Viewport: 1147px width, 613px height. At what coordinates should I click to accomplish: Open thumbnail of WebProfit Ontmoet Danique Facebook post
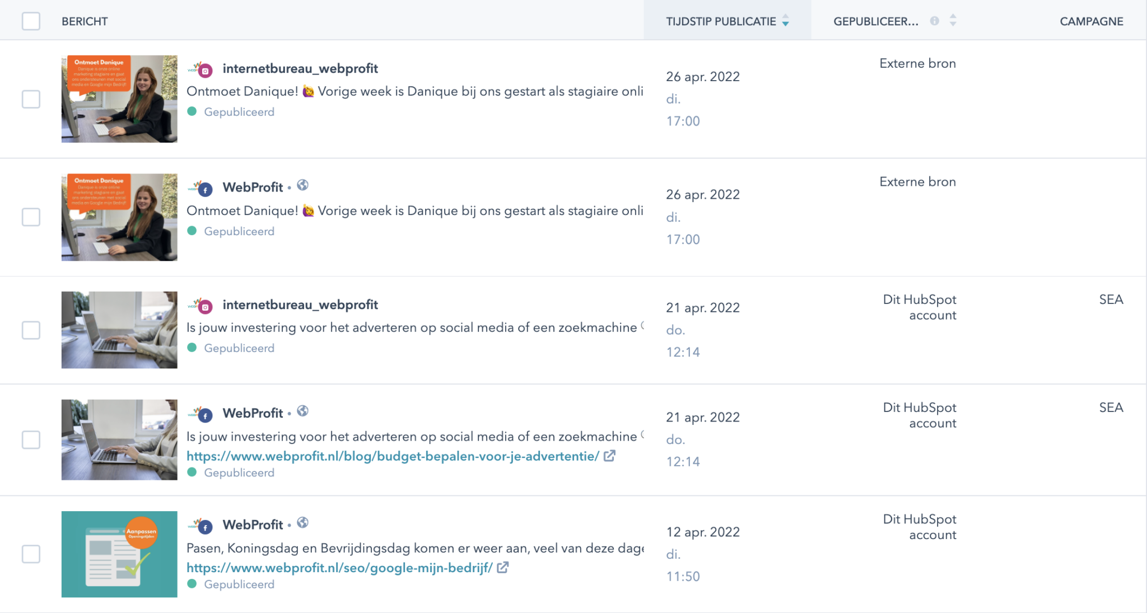point(119,217)
